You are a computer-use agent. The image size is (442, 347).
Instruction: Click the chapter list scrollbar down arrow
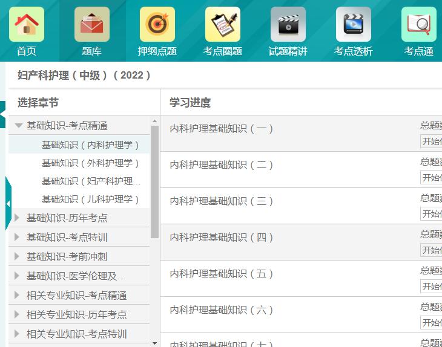coord(154,343)
